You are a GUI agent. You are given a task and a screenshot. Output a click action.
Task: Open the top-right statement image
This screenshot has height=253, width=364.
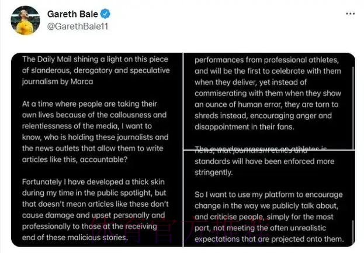269,100
